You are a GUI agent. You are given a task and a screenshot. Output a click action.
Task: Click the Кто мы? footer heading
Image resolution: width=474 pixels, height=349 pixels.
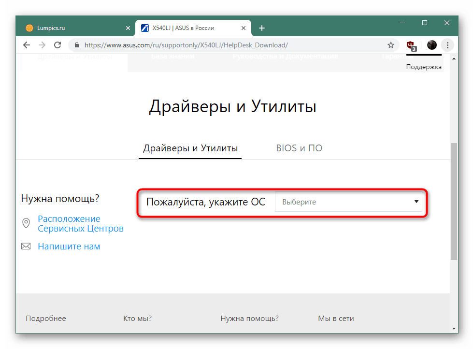tap(137, 319)
